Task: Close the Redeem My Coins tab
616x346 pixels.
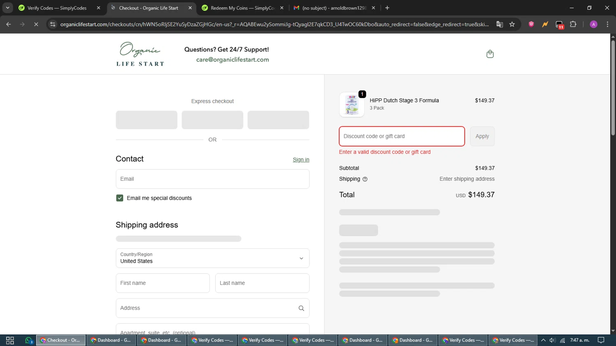Action: [282, 8]
